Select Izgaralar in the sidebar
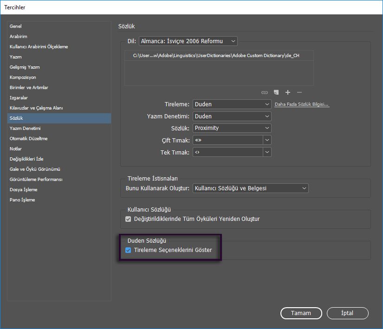The width and height of the screenshot is (383, 329). [x=59, y=97]
